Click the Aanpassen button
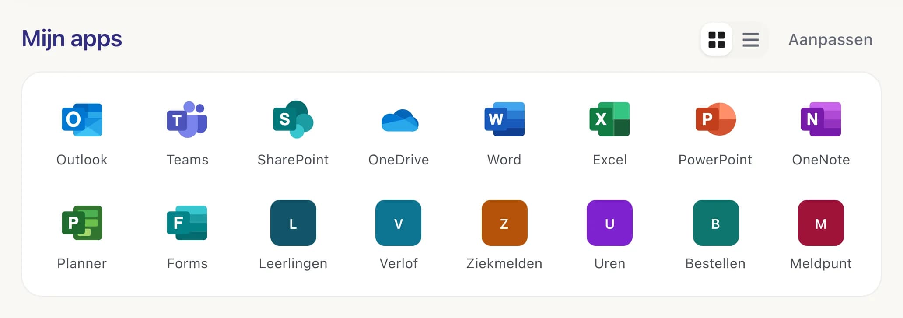Screen dimensions: 903x318 830,40
